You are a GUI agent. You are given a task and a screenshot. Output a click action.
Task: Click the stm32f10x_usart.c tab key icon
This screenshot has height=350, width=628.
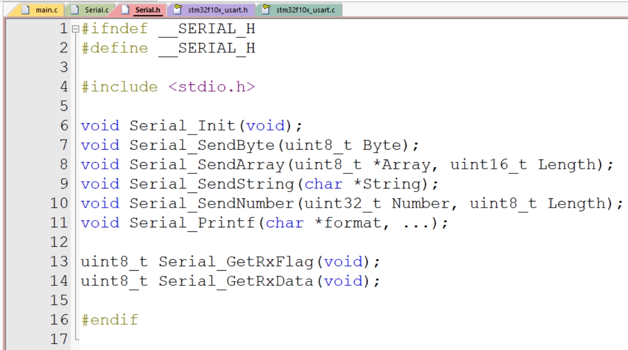(266, 9)
